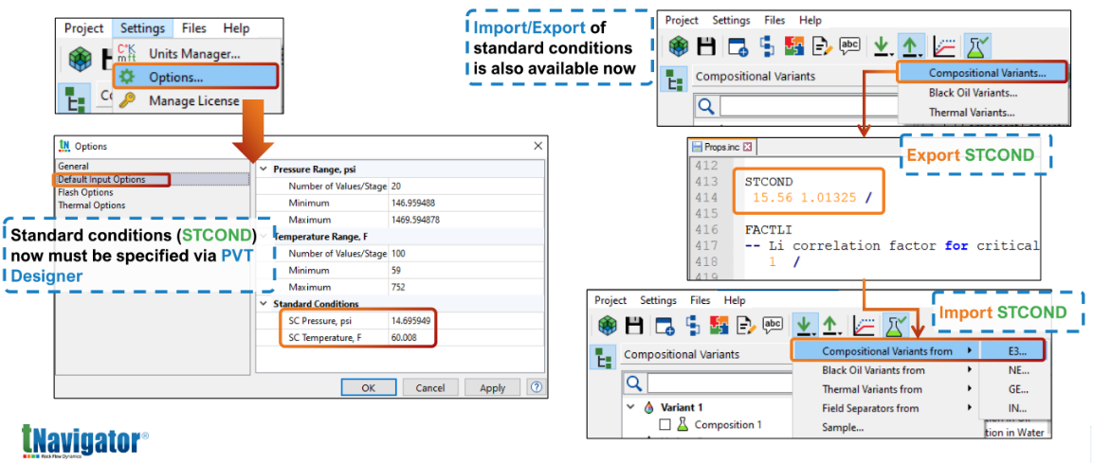Click green up-arrow export icon in import-menu window
The height and width of the screenshot is (463, 1093).
tap(832, 325)
